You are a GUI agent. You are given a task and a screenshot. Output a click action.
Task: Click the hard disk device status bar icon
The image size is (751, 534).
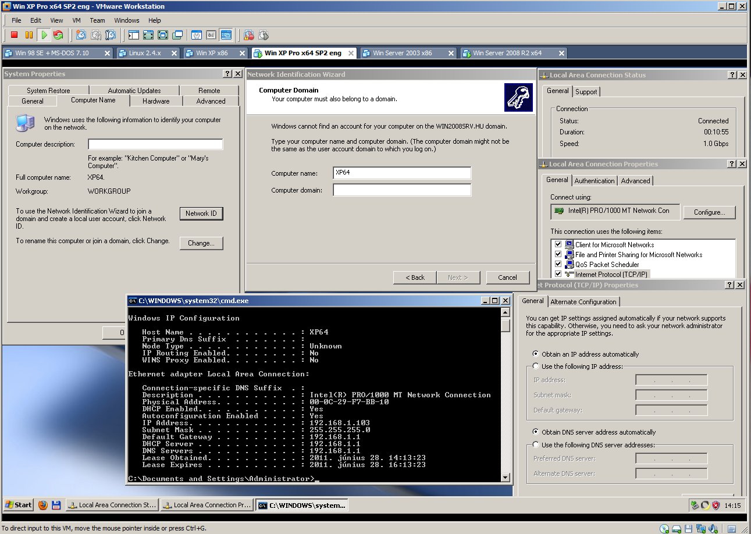point(677,529)
